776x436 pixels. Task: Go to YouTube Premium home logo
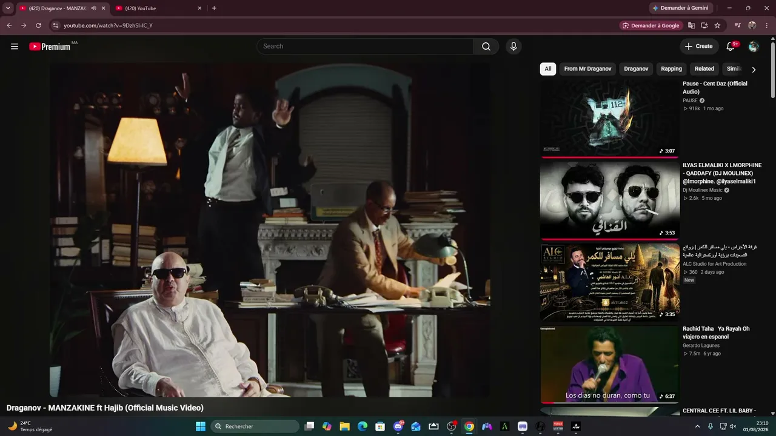pos(50,47)
